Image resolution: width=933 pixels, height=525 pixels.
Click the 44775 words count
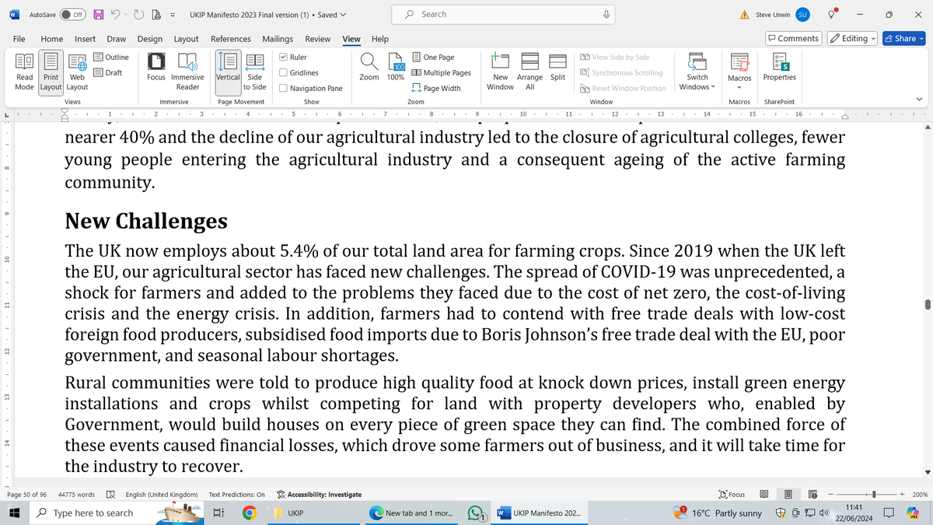coord(76,494)
